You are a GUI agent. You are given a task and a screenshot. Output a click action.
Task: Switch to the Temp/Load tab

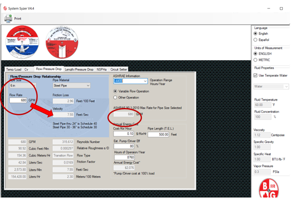[14, 70]
